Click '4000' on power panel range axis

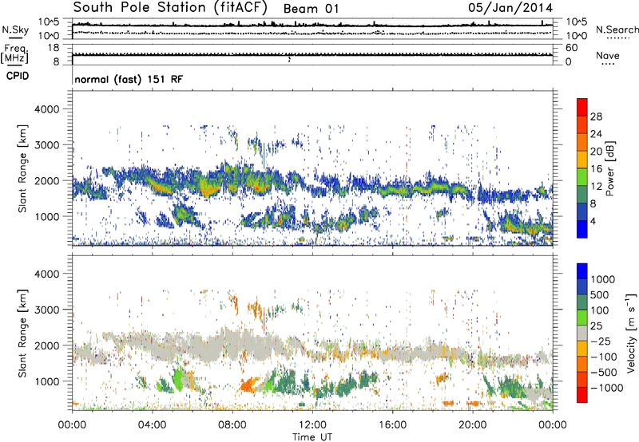tap(46, 109)
